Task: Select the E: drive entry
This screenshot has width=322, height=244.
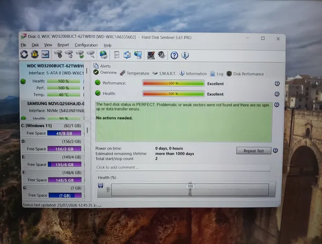Action: click(53, 161)
